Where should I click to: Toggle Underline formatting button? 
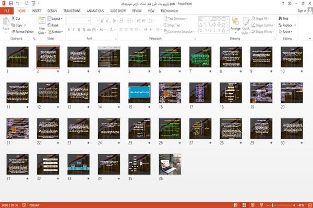pyautogui.click(x=79, y=30)
